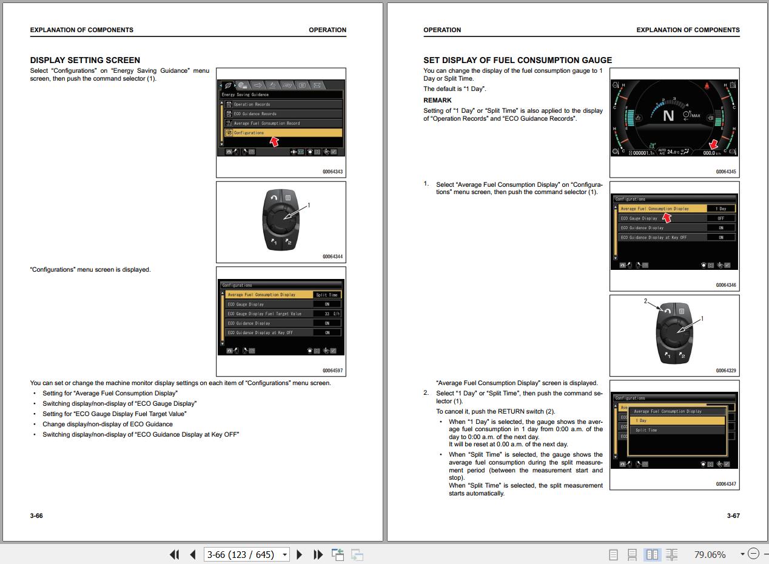The height and width of the screenshot is (564, 769).
Task: Click bullet Setting for Average Fuel Consumption Display
Action: (110, 393)
